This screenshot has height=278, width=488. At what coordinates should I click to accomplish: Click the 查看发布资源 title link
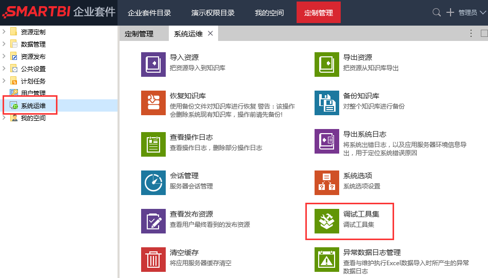pyautogui.click(x=191, y=214)
